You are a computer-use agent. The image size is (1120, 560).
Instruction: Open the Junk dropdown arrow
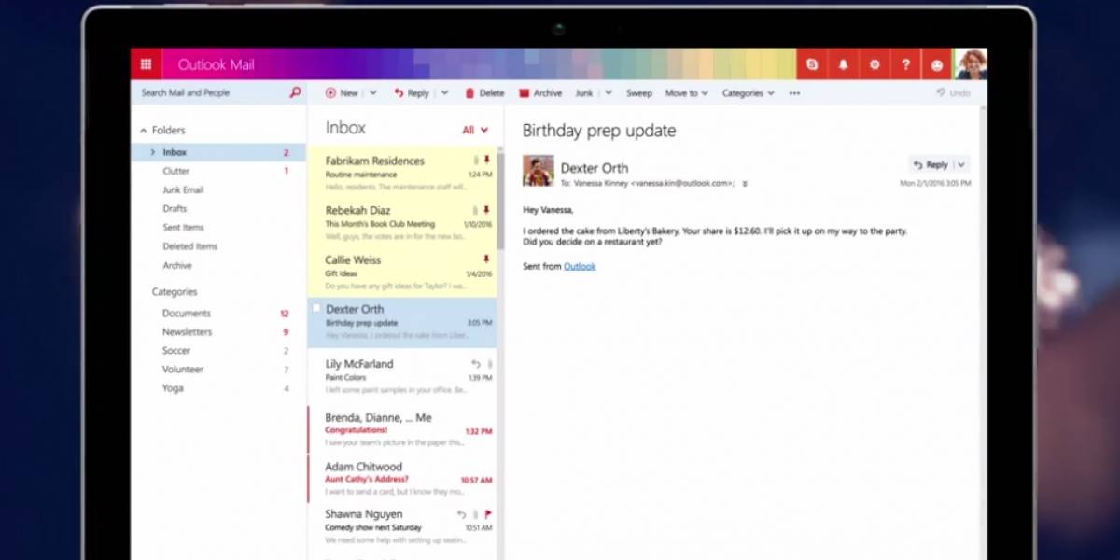(608, 93)
